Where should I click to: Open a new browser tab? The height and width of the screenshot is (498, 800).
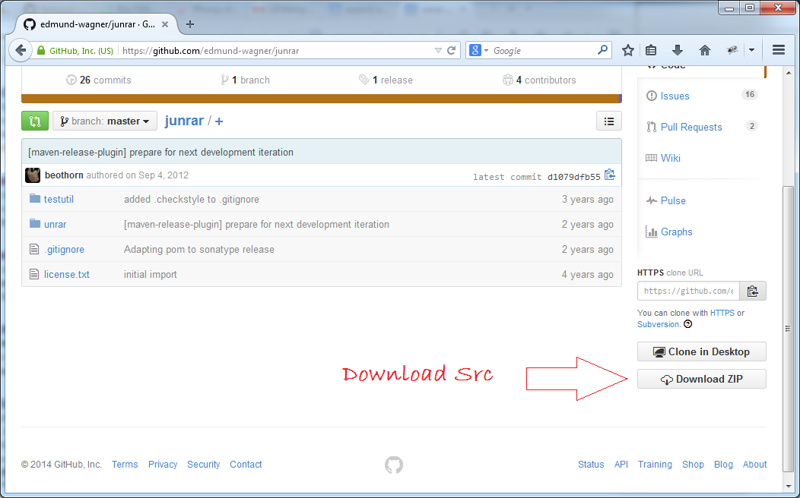[190, 24]
